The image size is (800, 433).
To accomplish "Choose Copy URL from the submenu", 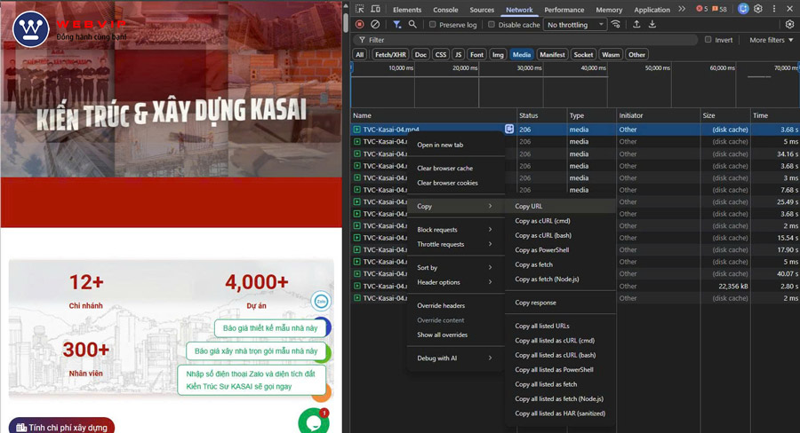I will click(x=561, y=207).
